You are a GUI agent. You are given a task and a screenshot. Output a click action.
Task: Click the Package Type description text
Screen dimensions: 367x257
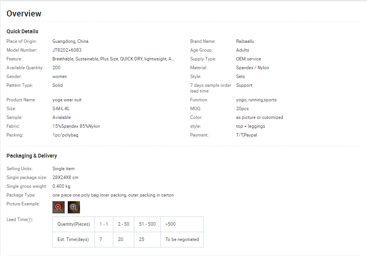pyautogui.click(x=113, y=195)
